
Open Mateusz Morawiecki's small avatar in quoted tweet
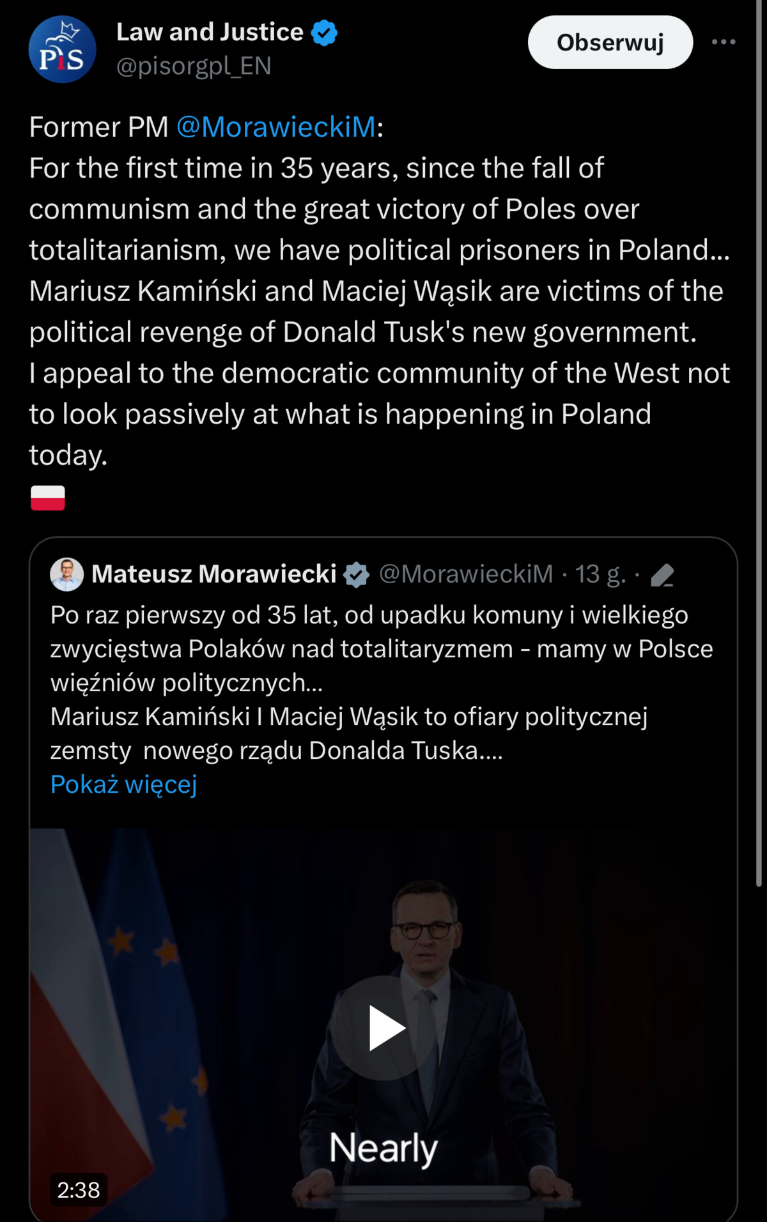tap(66, 574)
